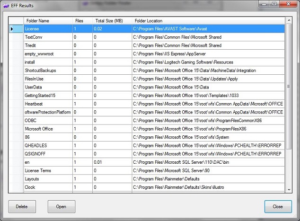300x221 pixels.
Task: Click the Delete button
Action: pyautogui.click(x=22, y=206)
